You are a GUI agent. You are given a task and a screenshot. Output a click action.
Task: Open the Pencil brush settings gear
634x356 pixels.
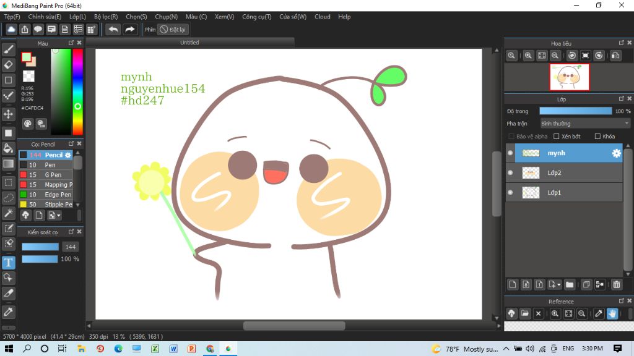coord(68,155)
